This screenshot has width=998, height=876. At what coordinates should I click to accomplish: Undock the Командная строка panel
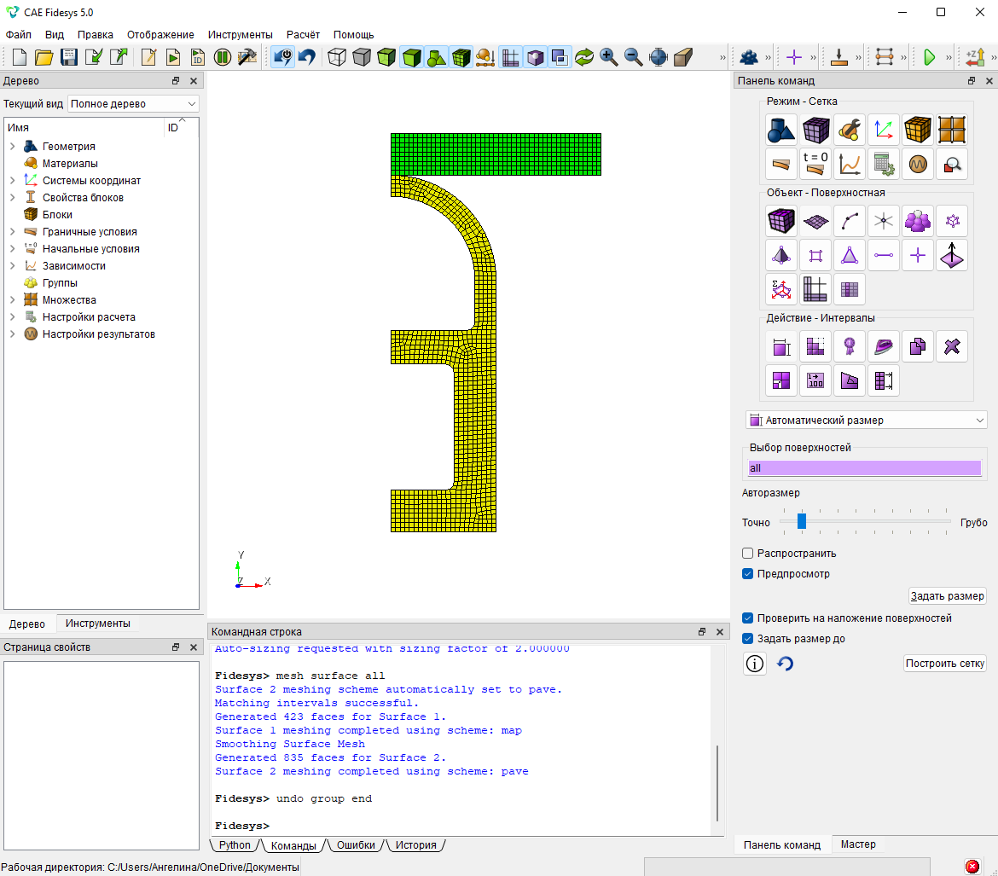point(701,631)
